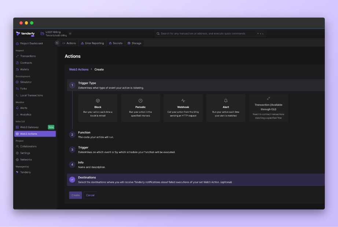The height and width of the screenshot is (227, 338).
Task: Click the Simulator play icon
Action: coord(17,82)
